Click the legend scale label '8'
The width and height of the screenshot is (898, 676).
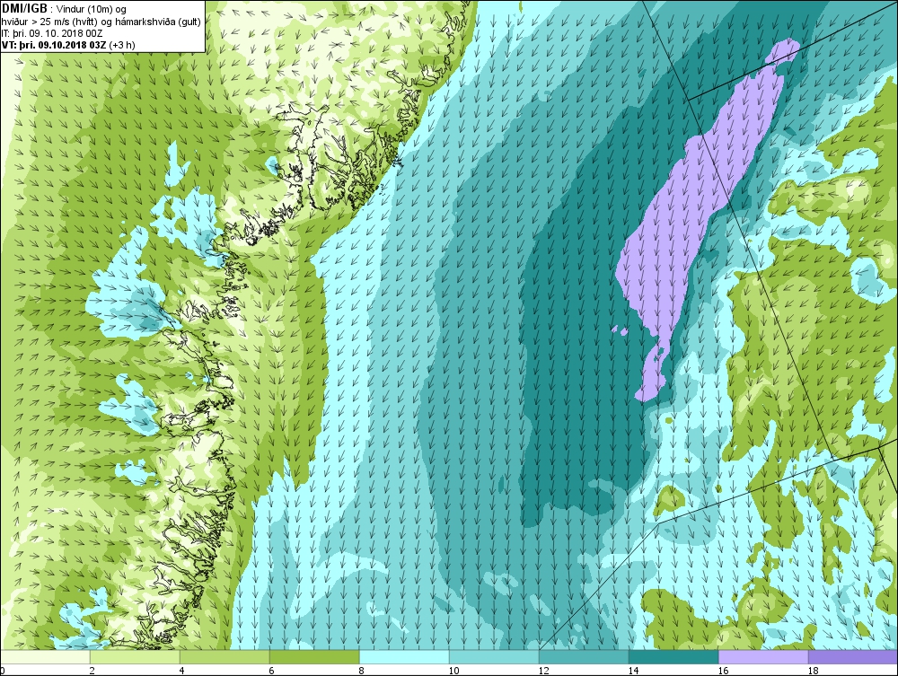[x=361, y=671]
